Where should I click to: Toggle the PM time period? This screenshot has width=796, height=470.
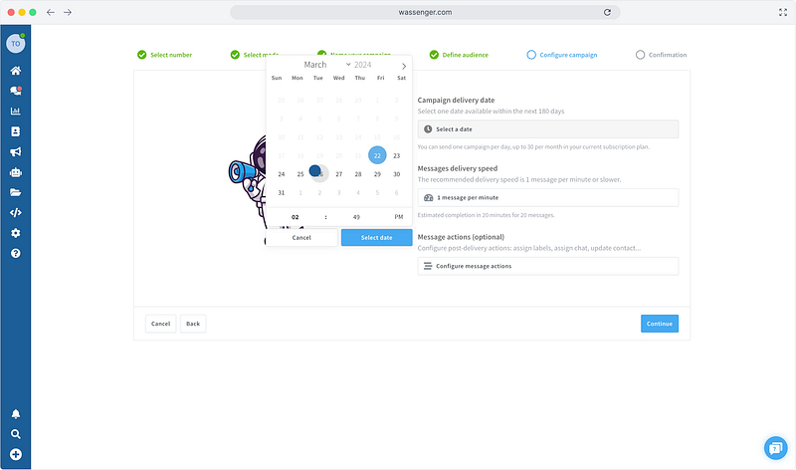pyautogui.click(x=398, y=216)
